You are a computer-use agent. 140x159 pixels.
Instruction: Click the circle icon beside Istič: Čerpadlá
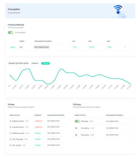(10, 139)
